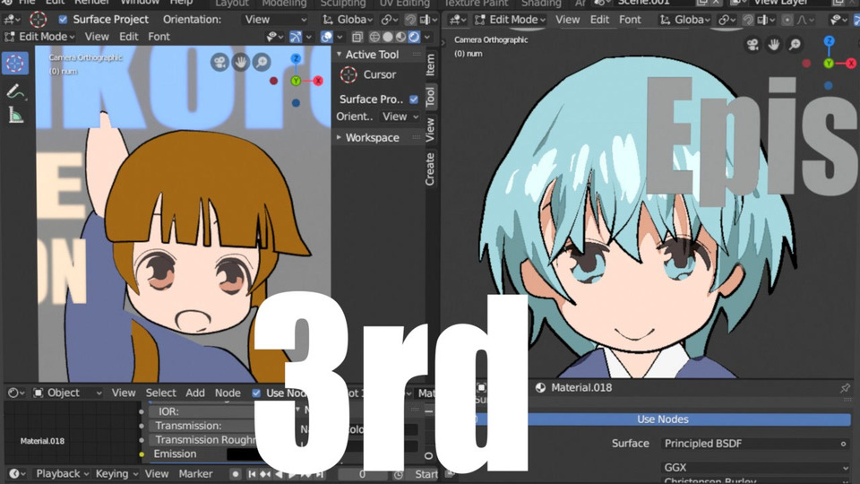The height and width of the screenshot is (484, 860).
Task: Click the Z axis on left viewport gizmo
Action: pyautogui.click(x=296, y=59)
